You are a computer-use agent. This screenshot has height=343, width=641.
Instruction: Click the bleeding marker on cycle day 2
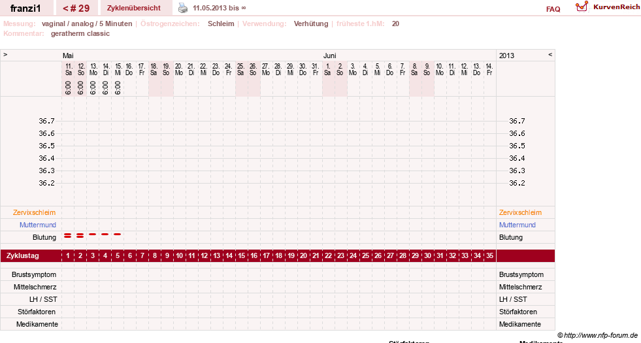80,235
